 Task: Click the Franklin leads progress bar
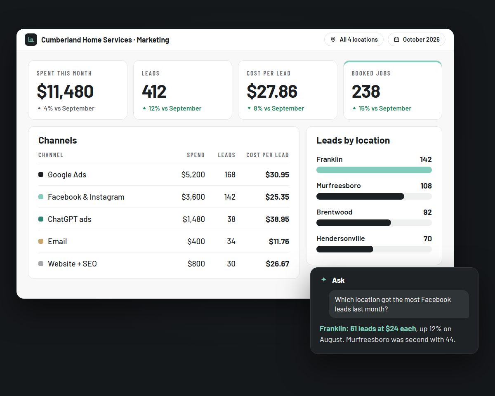coord(374,170)
